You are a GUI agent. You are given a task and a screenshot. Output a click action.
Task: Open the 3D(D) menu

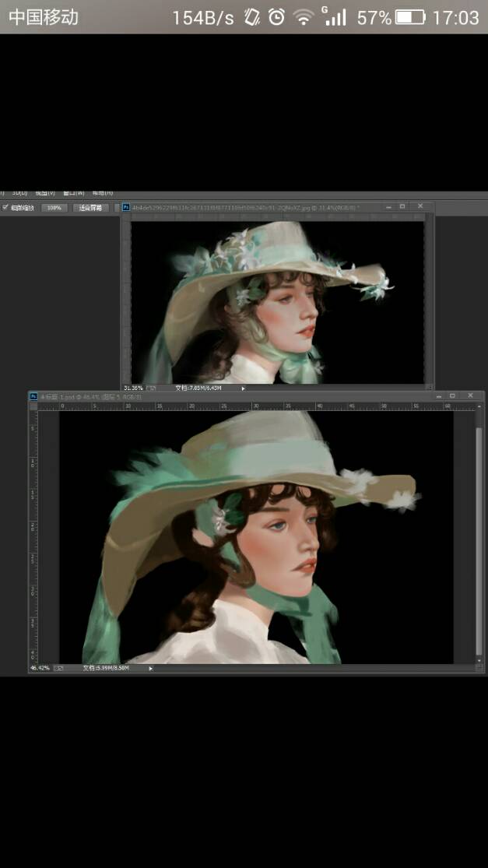(x=20, y=192)
